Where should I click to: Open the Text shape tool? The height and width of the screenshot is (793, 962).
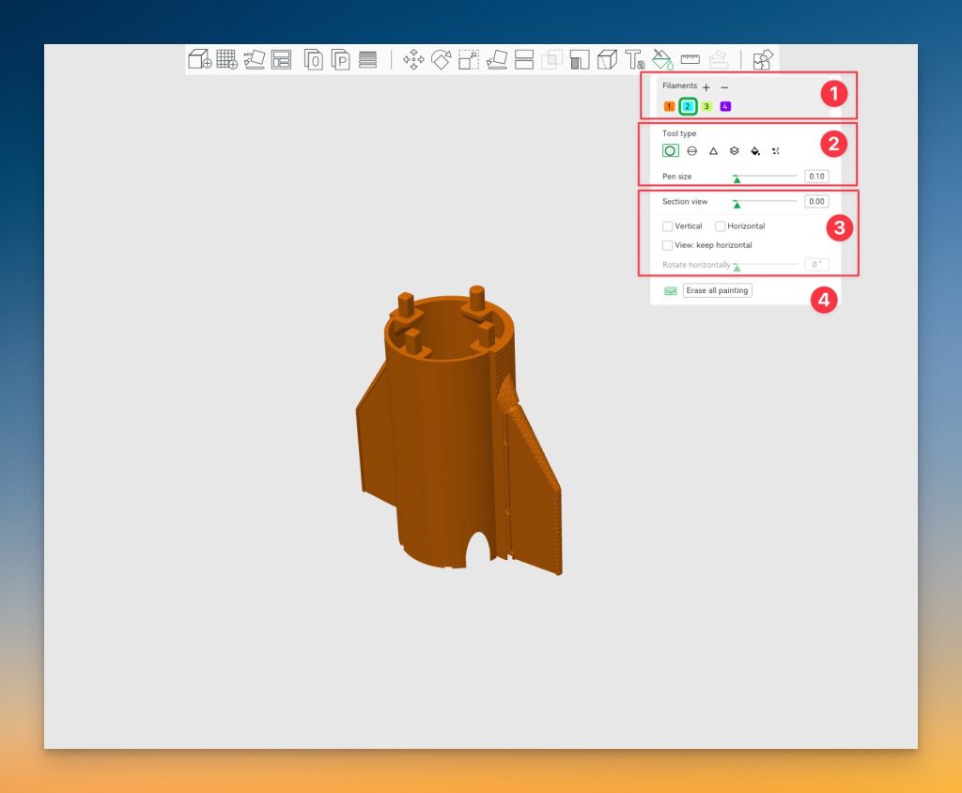click(x=635, y=60)
